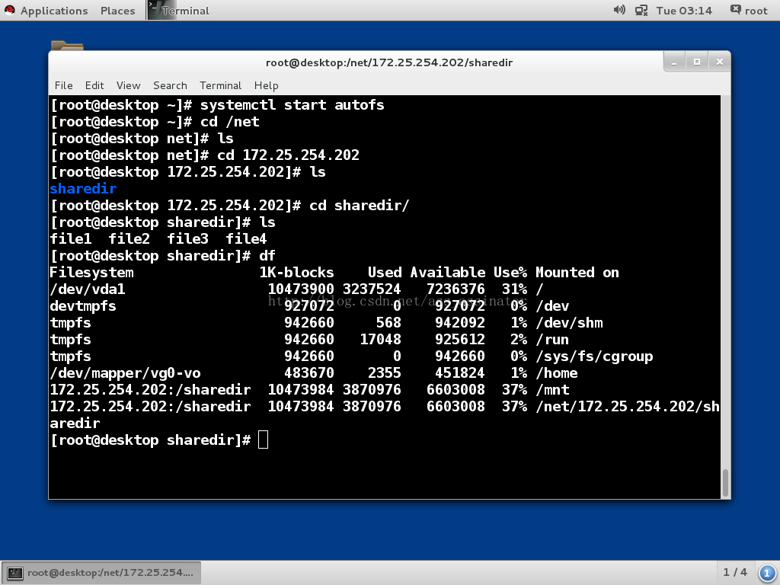Click the /dev/vda1 filesystem entry

pos(88,289)
